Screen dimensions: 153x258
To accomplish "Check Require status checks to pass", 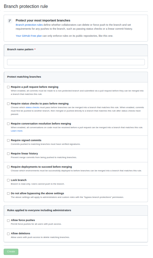I will pyautogui.click(x=8, y=104).
